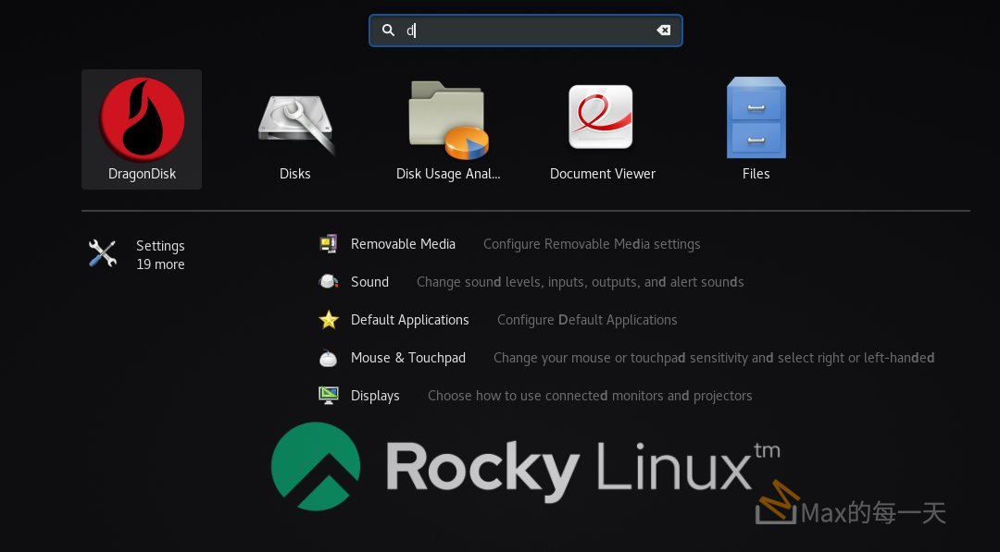Click the magnifying glass search icon
Screen dimensions: 1000x552
click(x=389, y=30)
